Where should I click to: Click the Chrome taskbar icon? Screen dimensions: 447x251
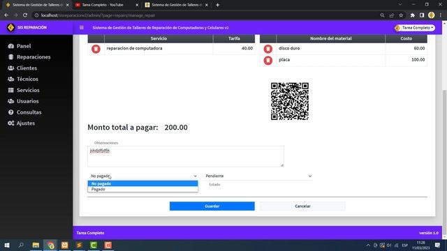pos(51,245)
